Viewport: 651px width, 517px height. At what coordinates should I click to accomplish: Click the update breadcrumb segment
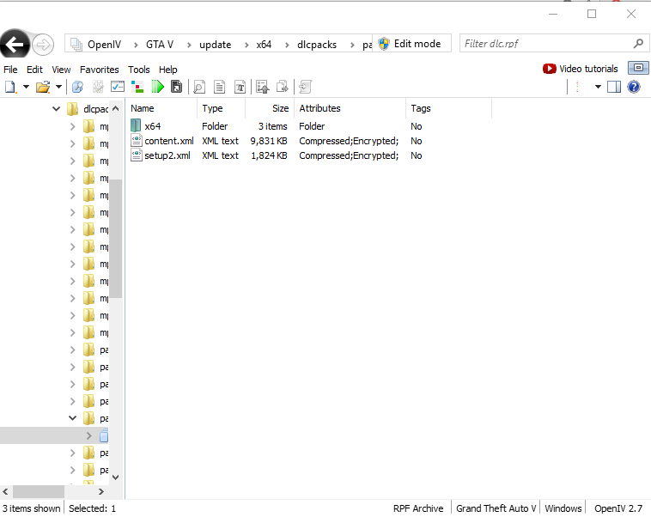[215, 44]
